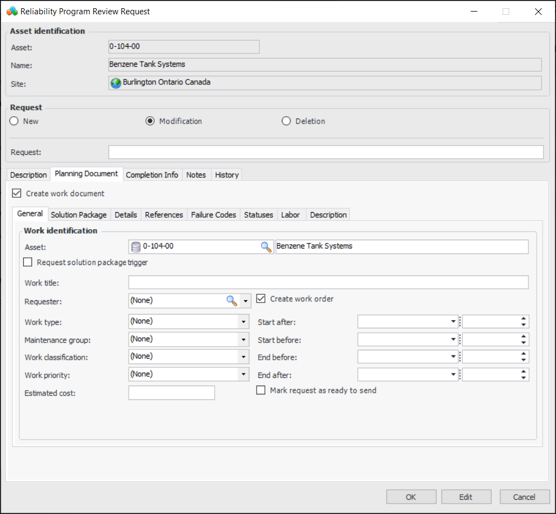Click the globe icon beside Burlington site
This screenshot has width=556, height=514.
tap(116, 83)
